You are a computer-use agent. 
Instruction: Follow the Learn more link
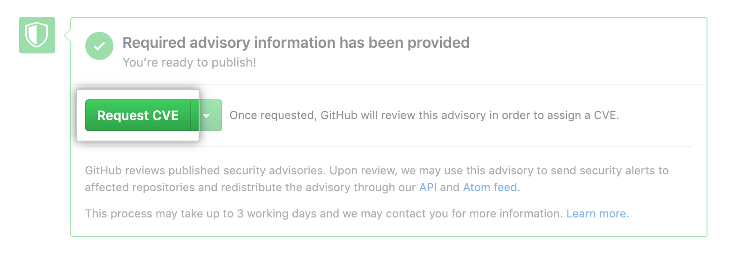597,214
